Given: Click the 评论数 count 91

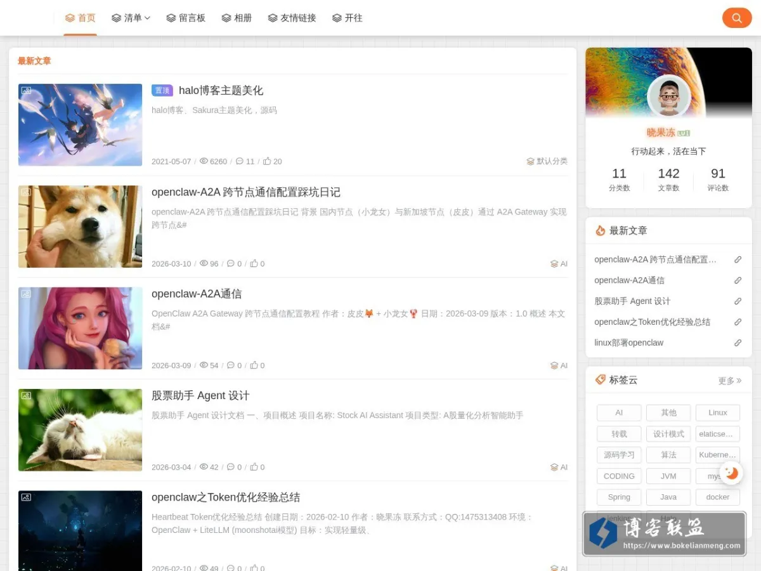Looking at the screenshot, I should tap(718, 173).
